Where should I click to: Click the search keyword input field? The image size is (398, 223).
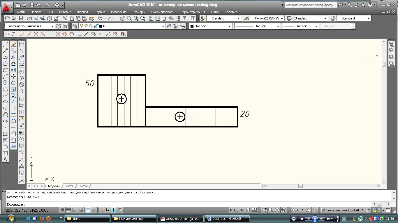click(x=311, y=5)
